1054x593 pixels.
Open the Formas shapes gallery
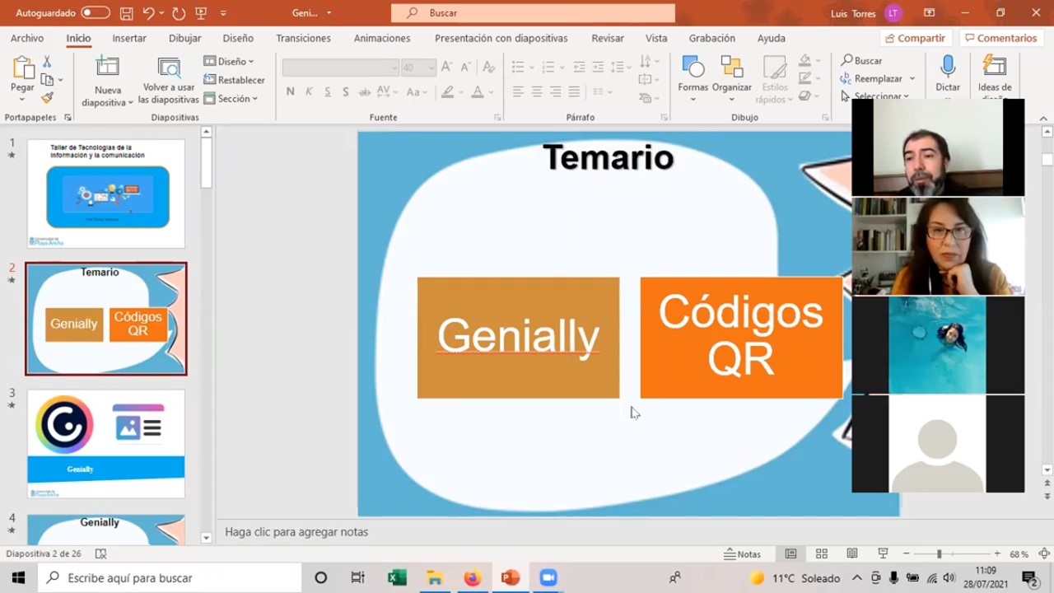(x=693, y=68)
